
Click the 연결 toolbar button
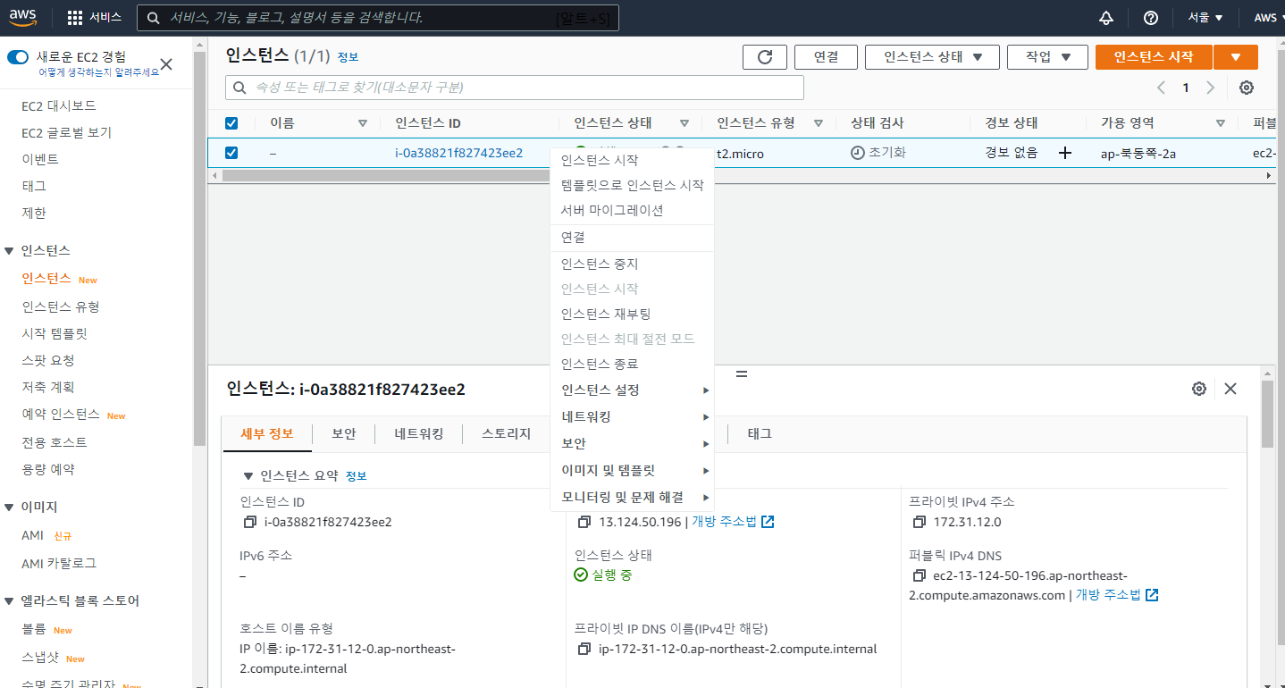(827, 57)
